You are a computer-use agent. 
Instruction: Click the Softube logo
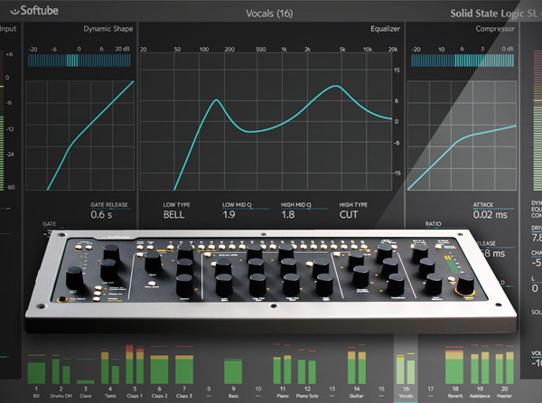(x=34, y=11)
